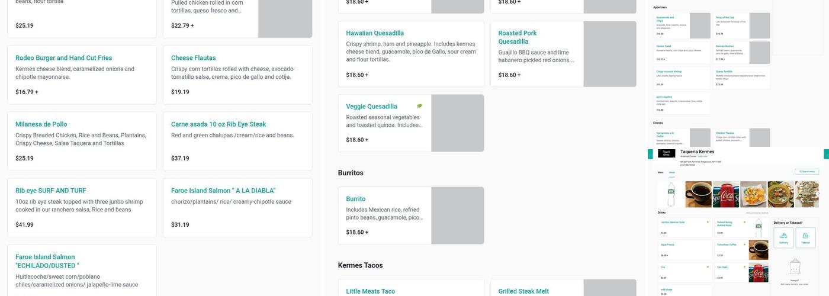Switch to the About tab

pos(672,173)
